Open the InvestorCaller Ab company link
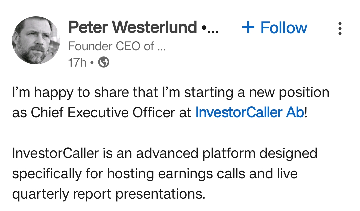Screen dimensions: 360x211 click(250, 113)
